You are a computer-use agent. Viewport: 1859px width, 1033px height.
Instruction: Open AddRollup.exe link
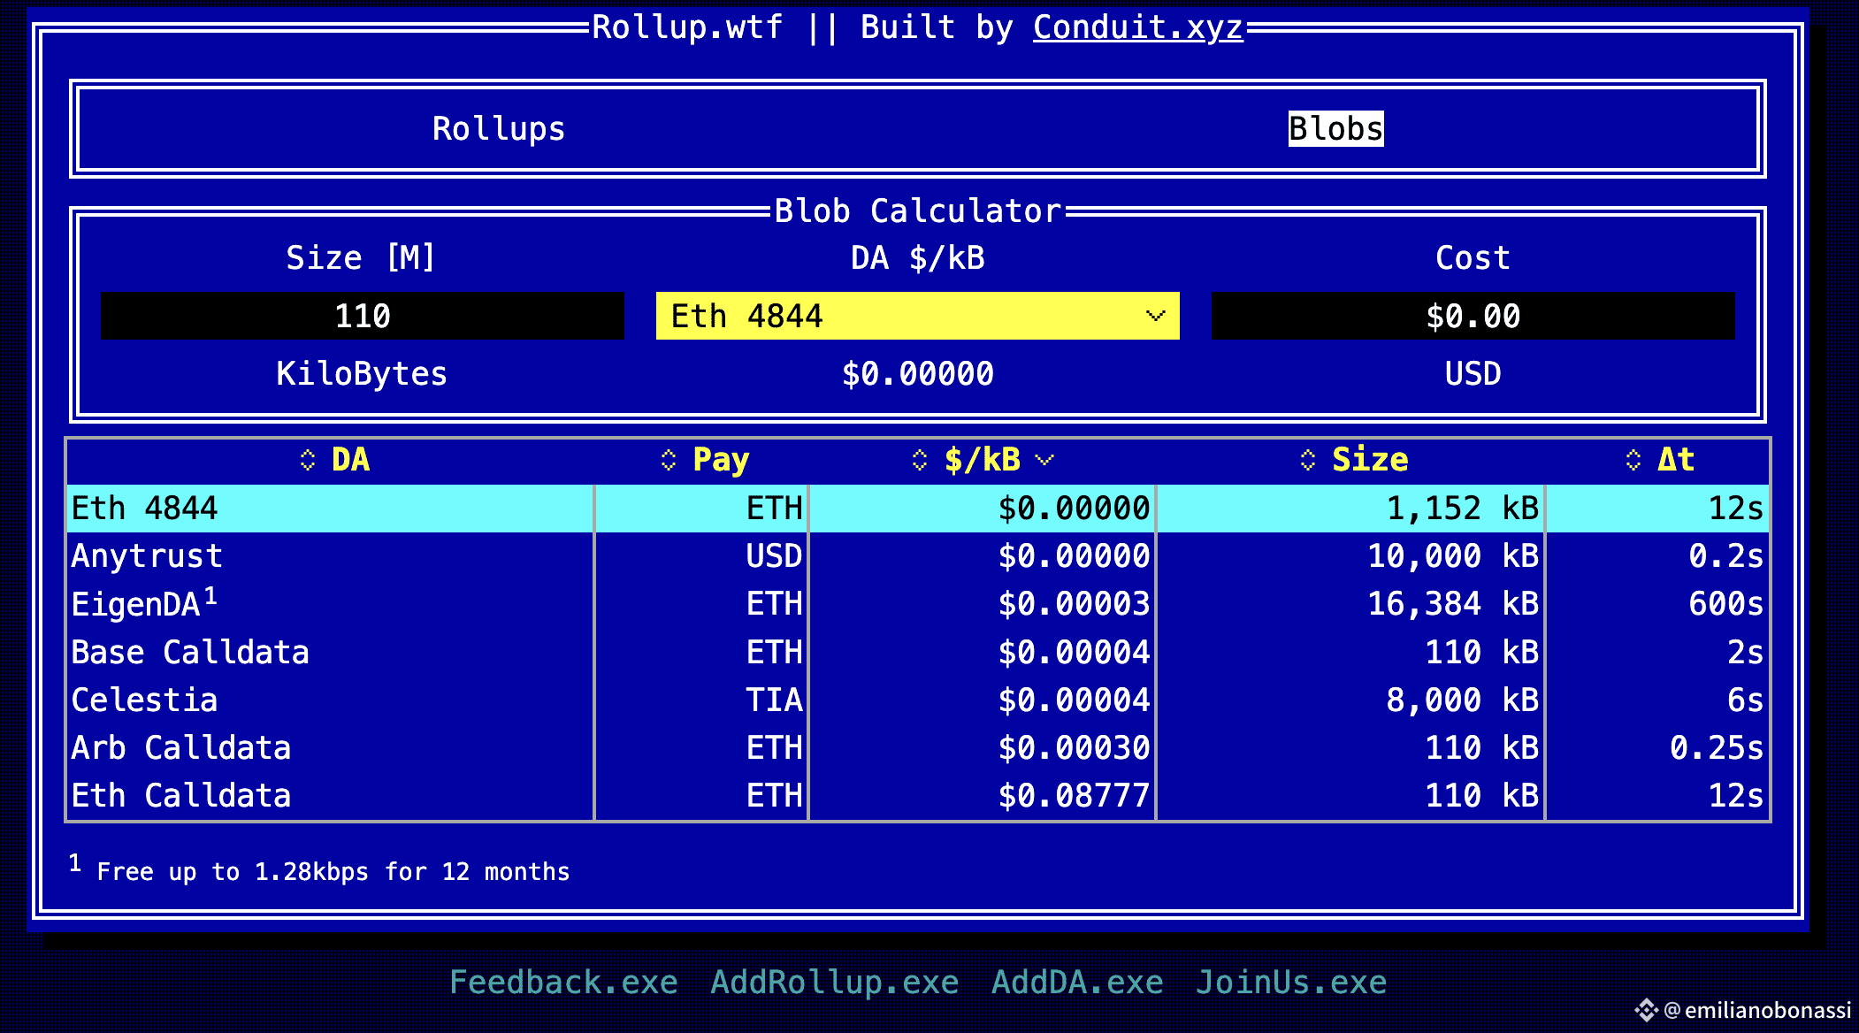(835, 983)
